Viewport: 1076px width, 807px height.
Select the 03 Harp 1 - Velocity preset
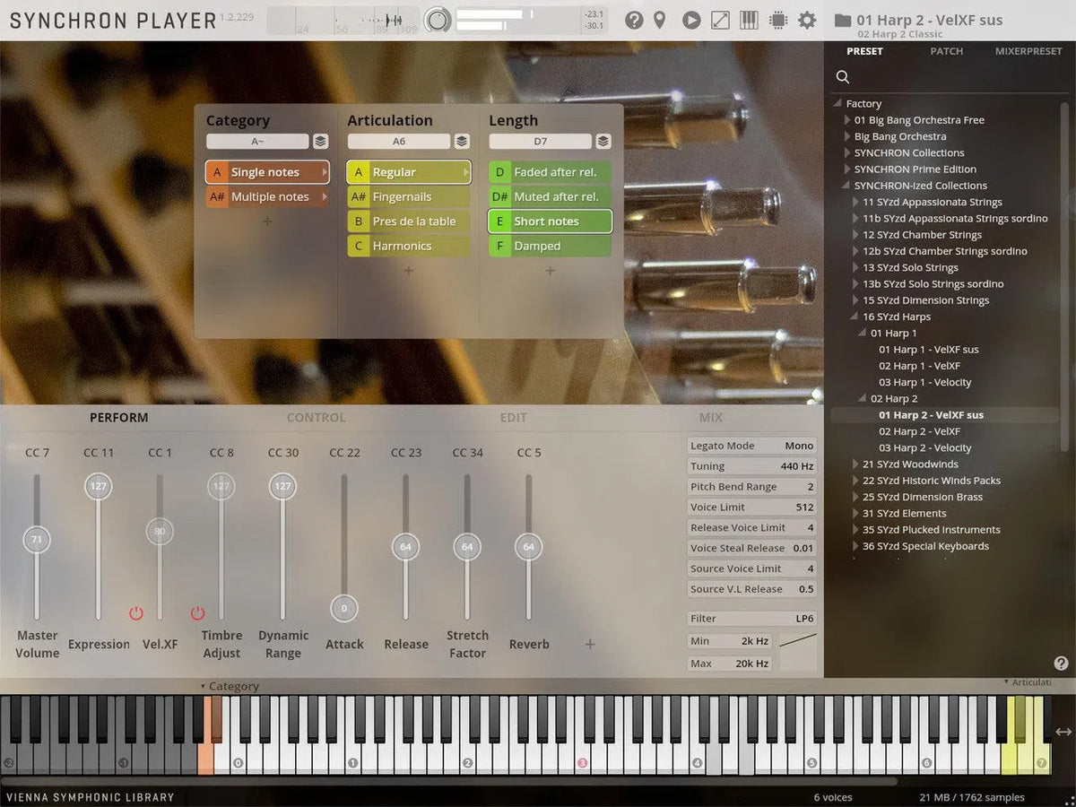pyautogui.click(x=924, y=382)
